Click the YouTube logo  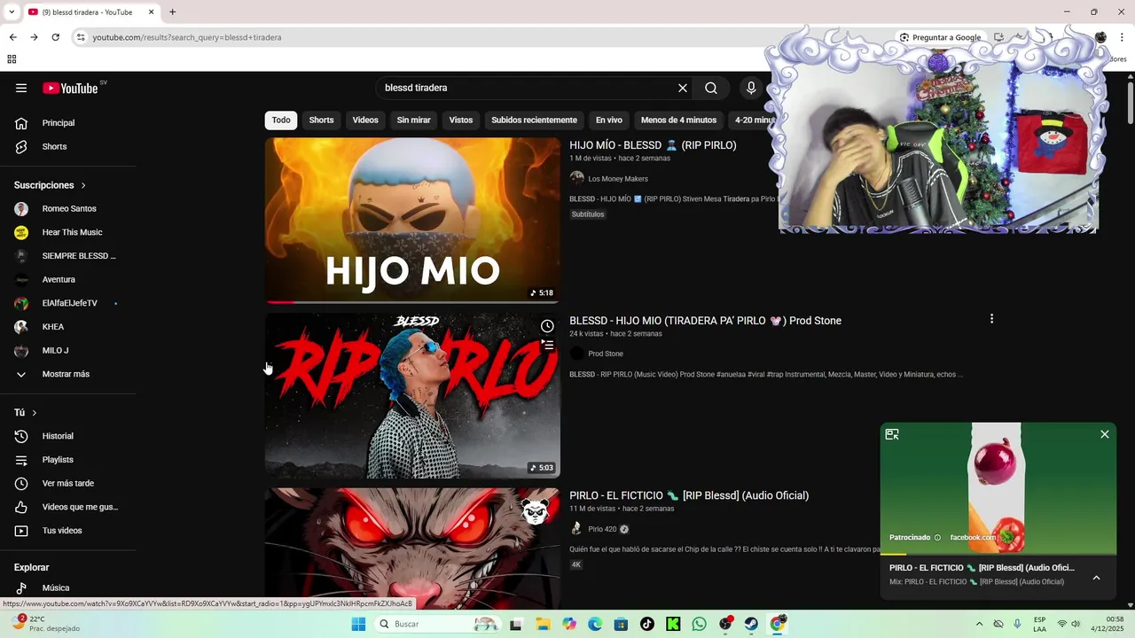(71, 88)
